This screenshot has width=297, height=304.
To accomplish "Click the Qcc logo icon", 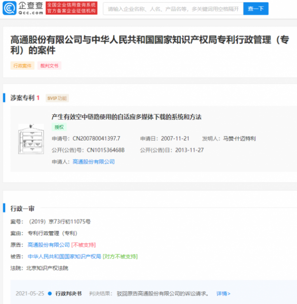I will [x=10, y=8].
